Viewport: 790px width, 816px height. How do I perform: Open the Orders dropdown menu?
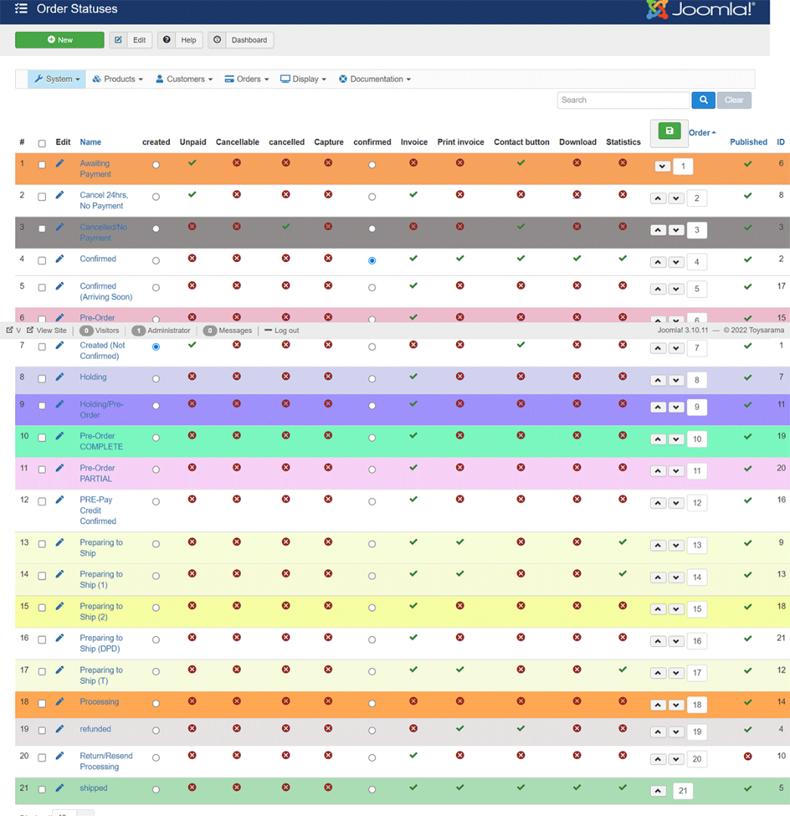247,79
